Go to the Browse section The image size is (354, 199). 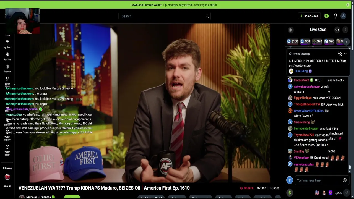click(x=7, y=69)
